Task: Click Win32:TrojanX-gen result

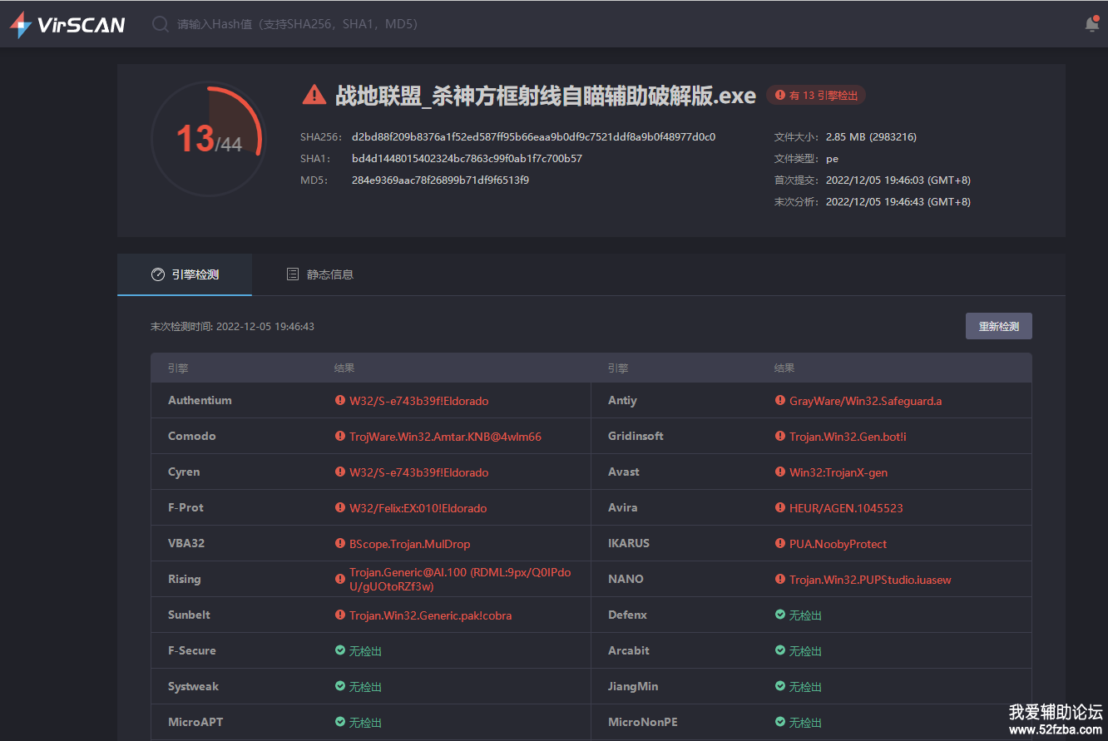Action: point(838,472)
